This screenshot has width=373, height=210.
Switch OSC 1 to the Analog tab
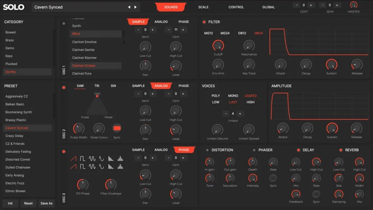161,22
